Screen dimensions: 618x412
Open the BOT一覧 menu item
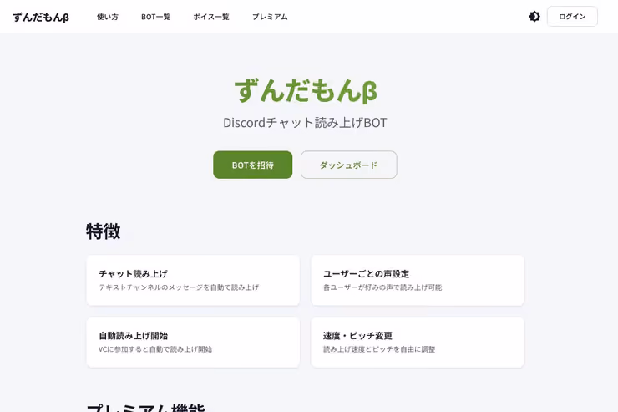tap(155, 17)
